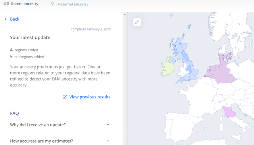Switch to Maternal ancestry tab

pos(70,4)
